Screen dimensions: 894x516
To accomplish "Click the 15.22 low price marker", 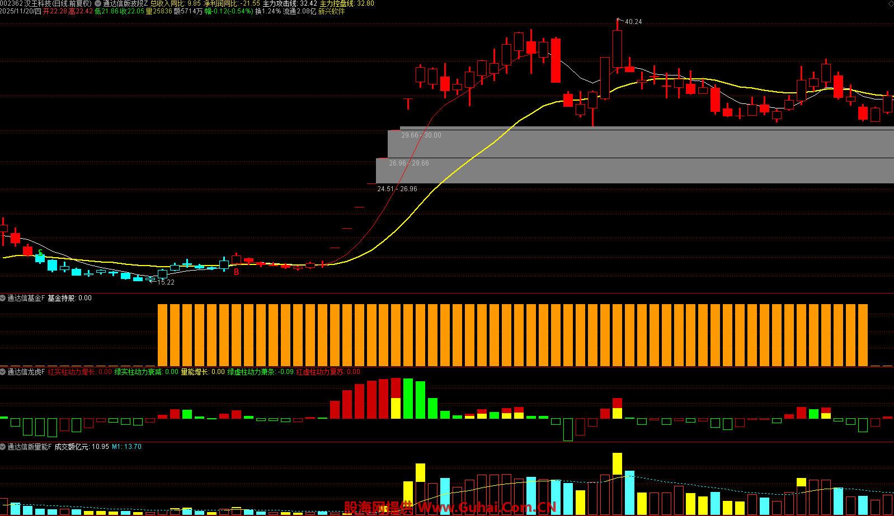I will click(165, 282).
